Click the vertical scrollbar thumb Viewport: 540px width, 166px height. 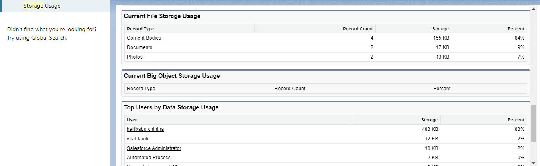tap(534, 123)
